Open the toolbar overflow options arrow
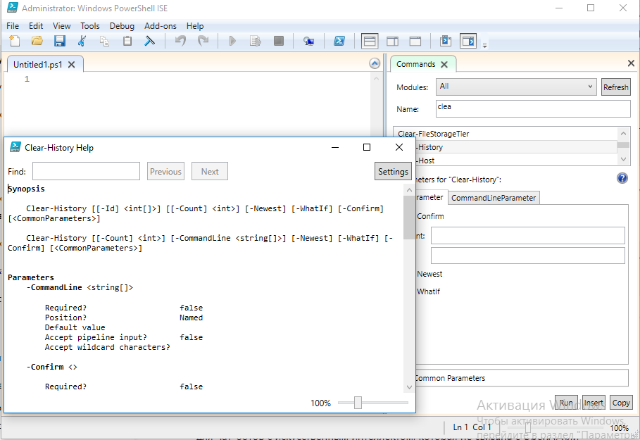 [485, 45]
